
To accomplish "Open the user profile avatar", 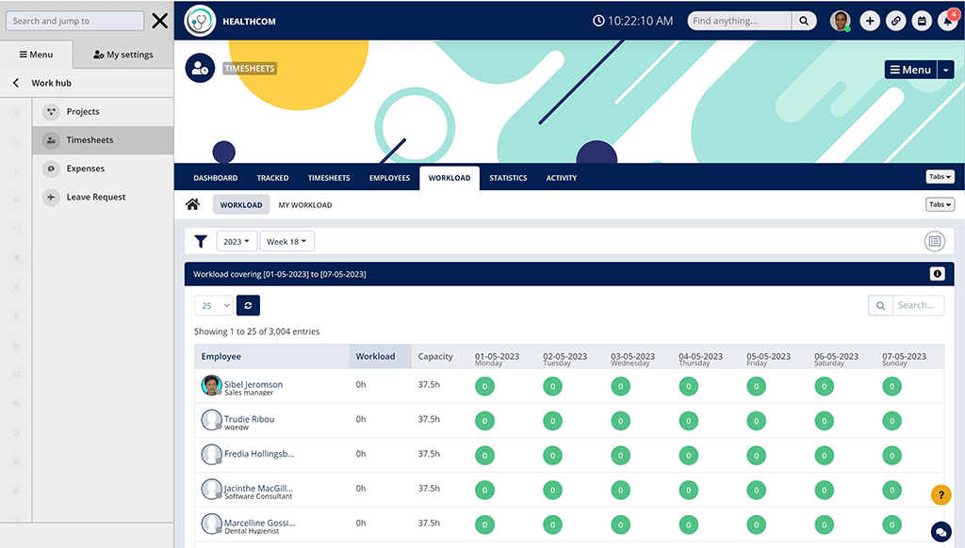I will coord(840,21).
